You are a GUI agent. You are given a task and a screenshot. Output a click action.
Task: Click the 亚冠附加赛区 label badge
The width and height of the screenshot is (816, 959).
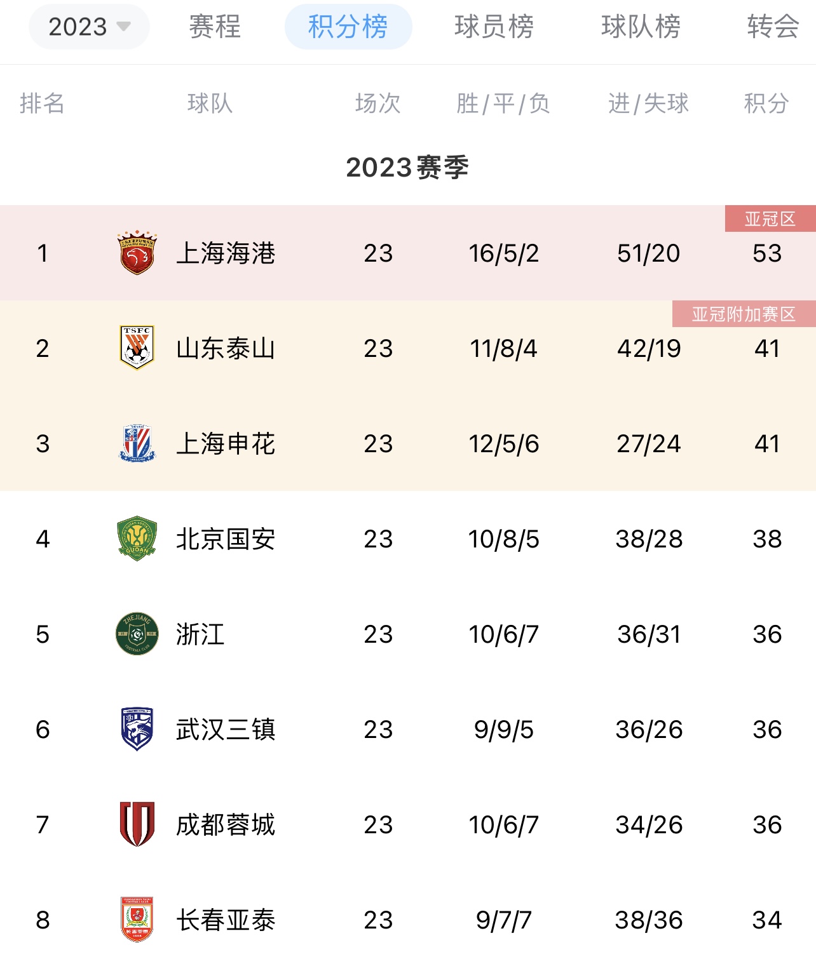click(744, 314)
